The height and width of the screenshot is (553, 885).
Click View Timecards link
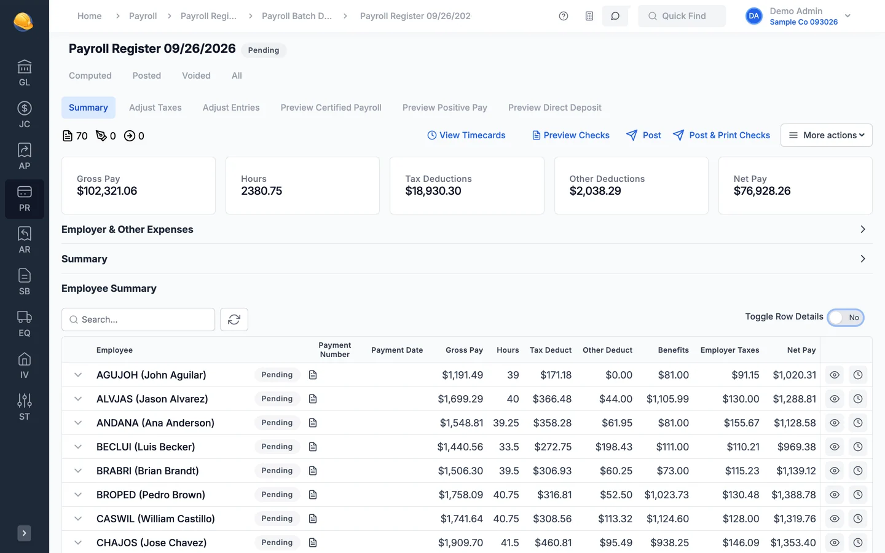(x=466, y=135)
